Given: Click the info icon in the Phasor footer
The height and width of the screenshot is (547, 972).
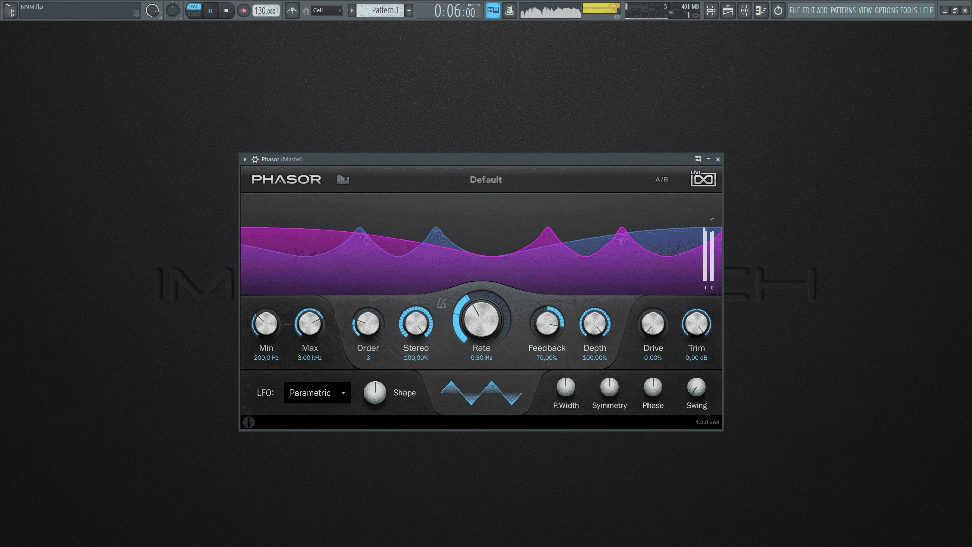Looking at the screenshot, I should (x=249, y=422).
